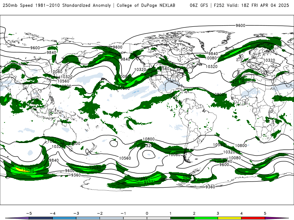This screenshot has height=220, width=294.
Task: Click the 9360 contour label near Antarctica's right coast
Action: pyautogui.click(x=210, y=187)
